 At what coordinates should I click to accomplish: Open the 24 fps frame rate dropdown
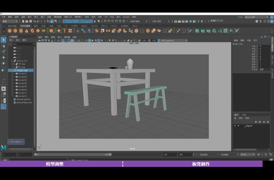tap(247, 154)
